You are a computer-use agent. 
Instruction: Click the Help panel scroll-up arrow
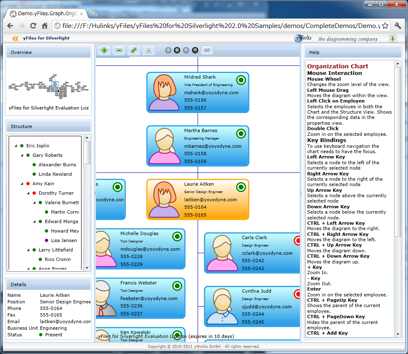398,63
